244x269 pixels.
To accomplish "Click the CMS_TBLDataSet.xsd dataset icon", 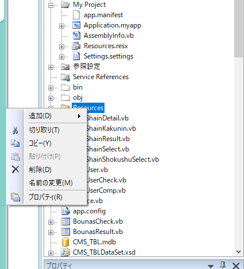I will click(x=65, y=252).
